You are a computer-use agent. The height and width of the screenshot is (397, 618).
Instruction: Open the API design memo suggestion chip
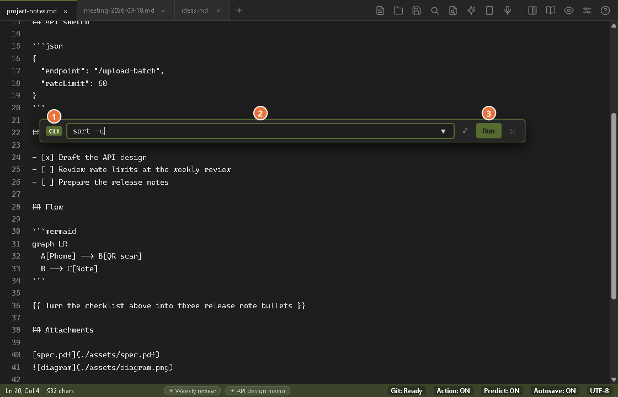[258, 391]
